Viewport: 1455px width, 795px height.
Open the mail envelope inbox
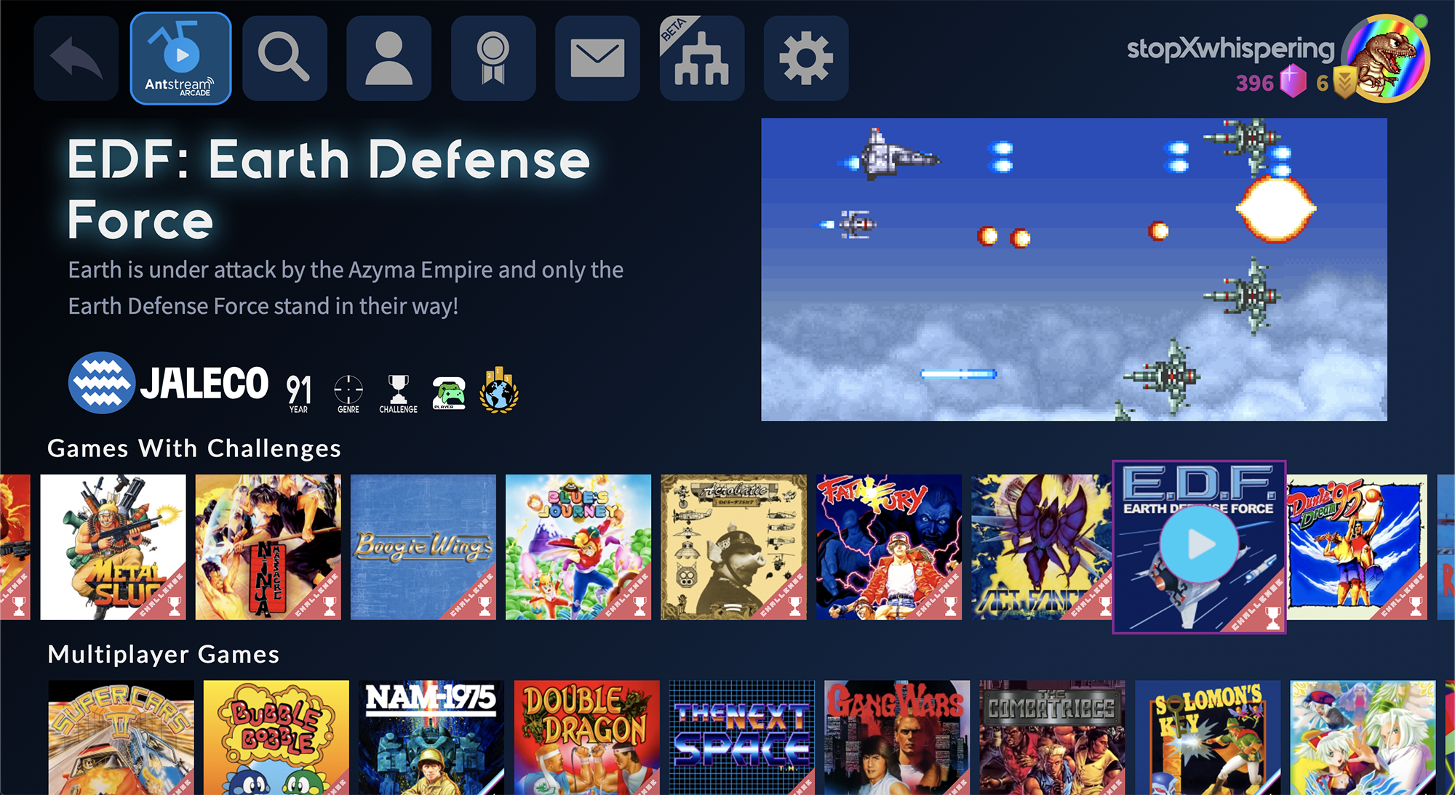click(x=597, y=58)
